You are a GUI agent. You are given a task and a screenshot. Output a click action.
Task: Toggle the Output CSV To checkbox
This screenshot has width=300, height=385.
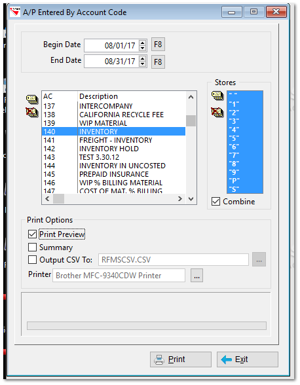(x=32, y=259)
